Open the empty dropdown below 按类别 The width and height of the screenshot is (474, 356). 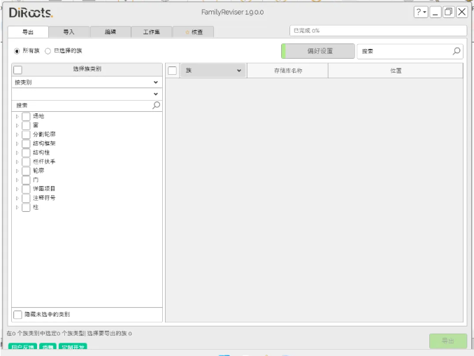coord(87,94)
